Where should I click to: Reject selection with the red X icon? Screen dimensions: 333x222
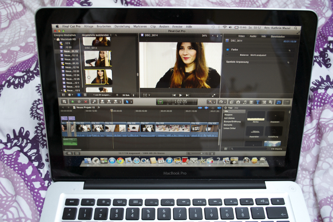pos(86,102)
